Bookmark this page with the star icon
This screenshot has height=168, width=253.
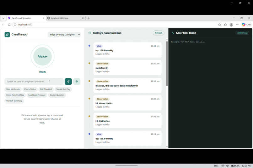tap(219, 25)
